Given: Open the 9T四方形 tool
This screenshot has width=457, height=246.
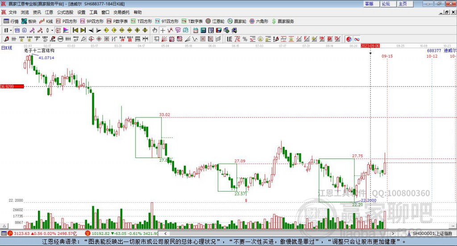Looking at the screenshot, I should click(167, 21).
